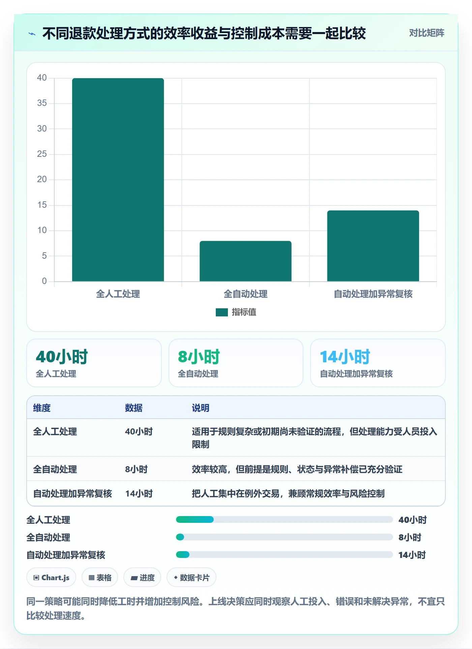Click the 说明 table column header
This screenshot has height=649, width=472.
pos(201,408)
